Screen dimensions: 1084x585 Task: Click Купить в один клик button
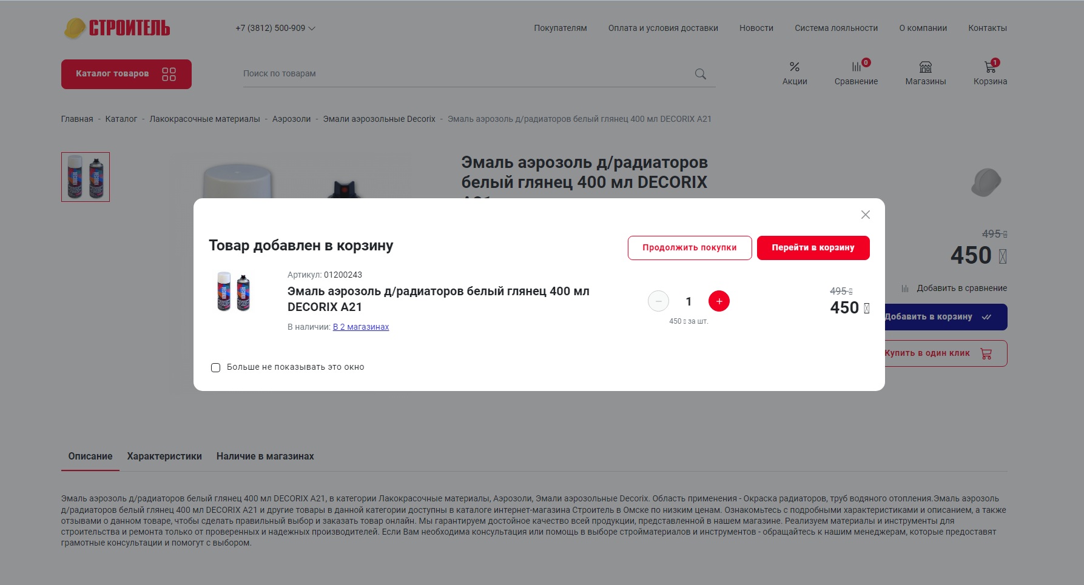(946, 353)
